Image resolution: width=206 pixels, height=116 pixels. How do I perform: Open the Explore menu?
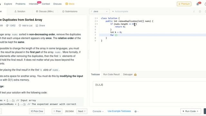[x=8, y=4]
